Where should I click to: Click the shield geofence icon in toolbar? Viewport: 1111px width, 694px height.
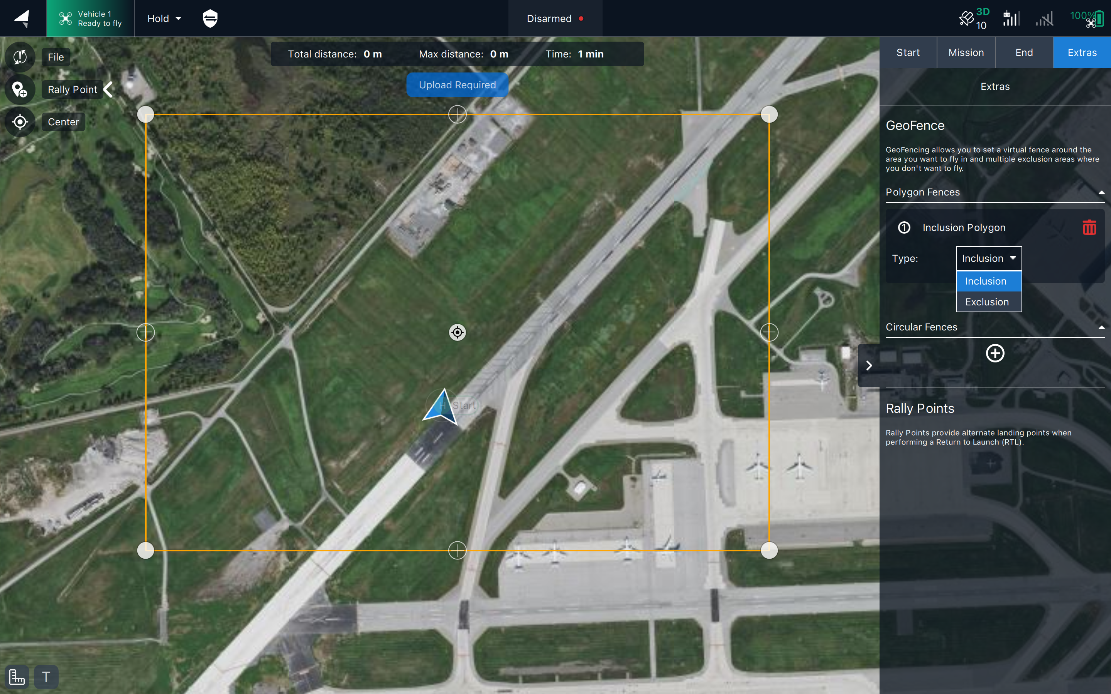[210, 19]
